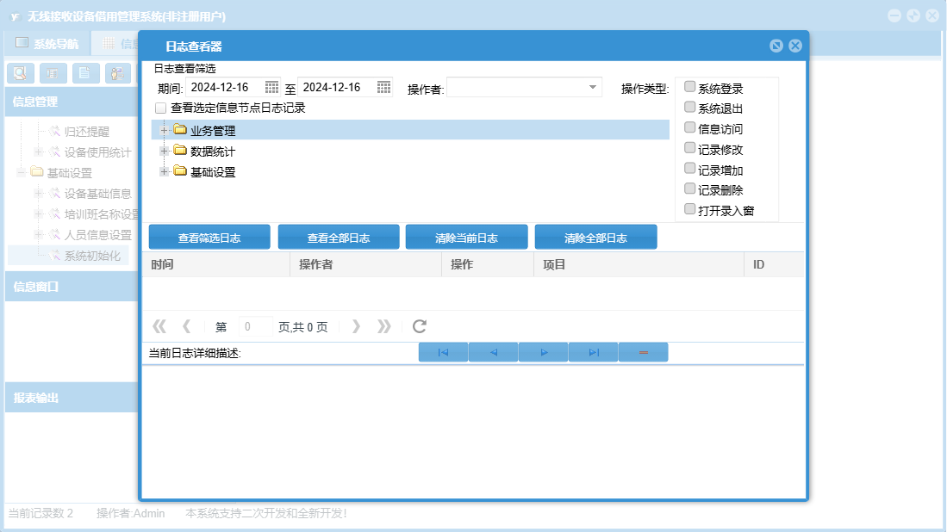
Task: Click the 清除全部日志 button
Action: (x=595, y=238)
